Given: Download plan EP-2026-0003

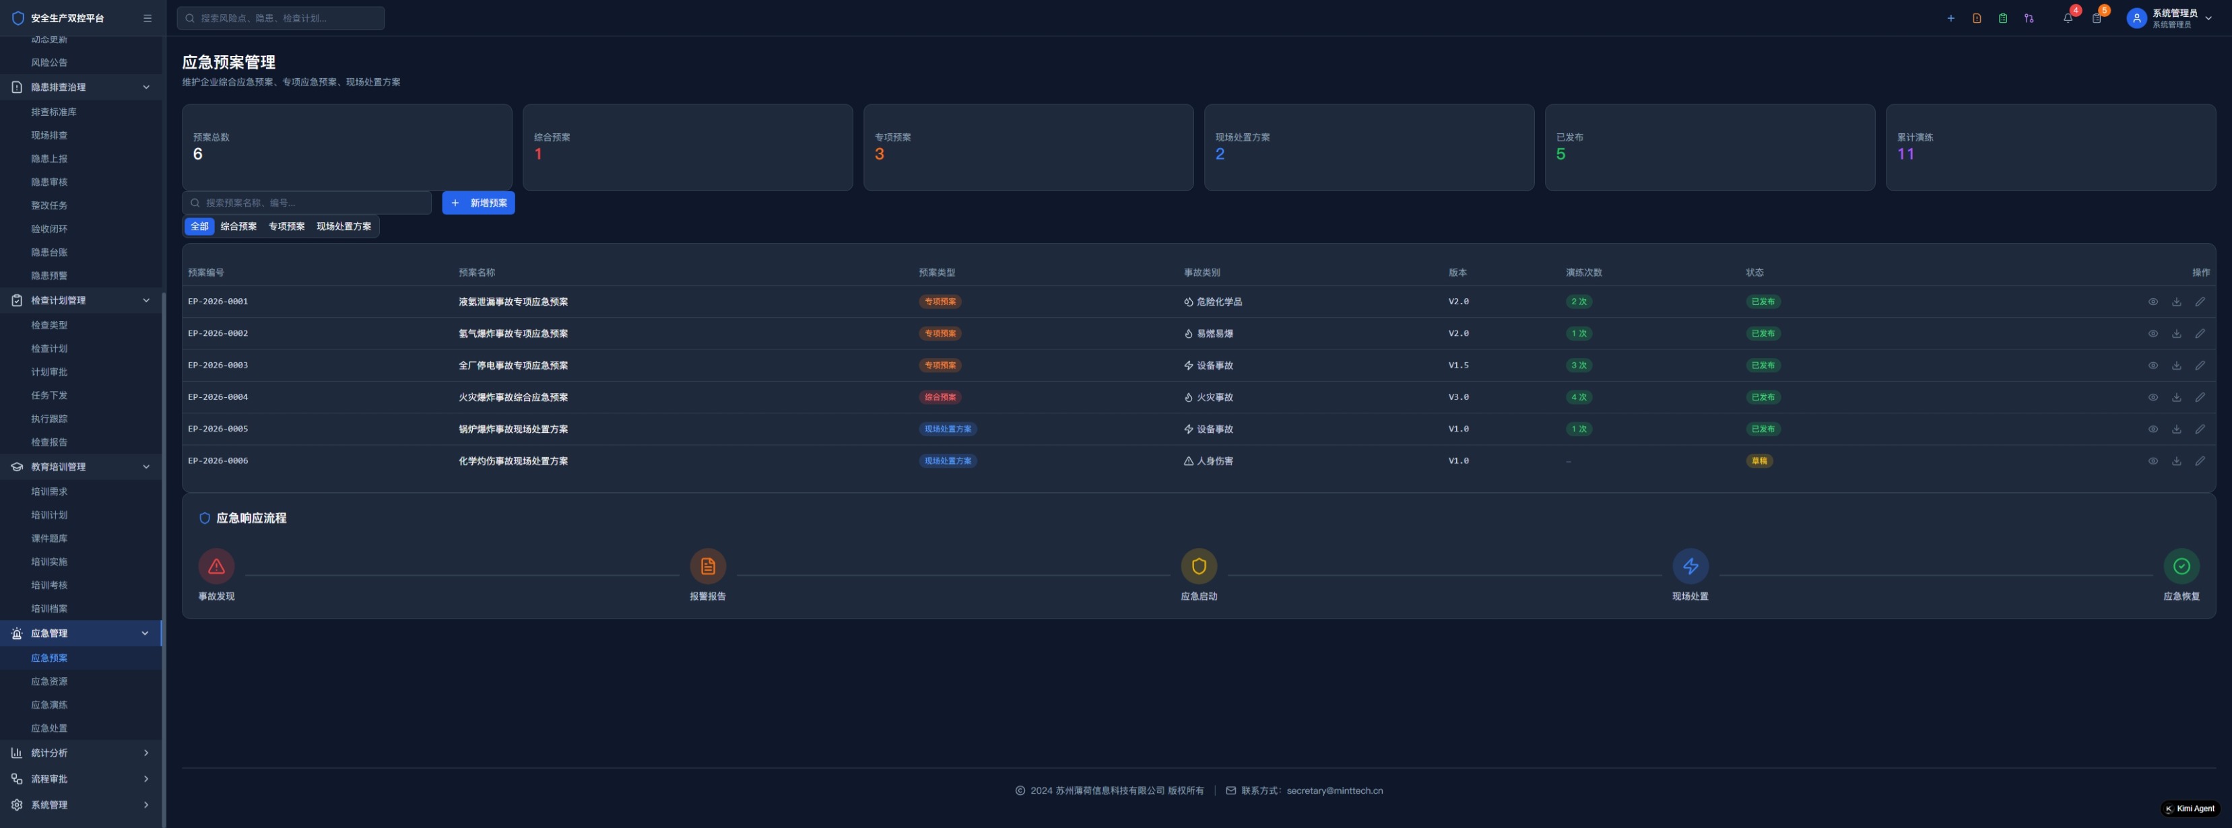Looking at the screenshot, I should click(2175, 366).
